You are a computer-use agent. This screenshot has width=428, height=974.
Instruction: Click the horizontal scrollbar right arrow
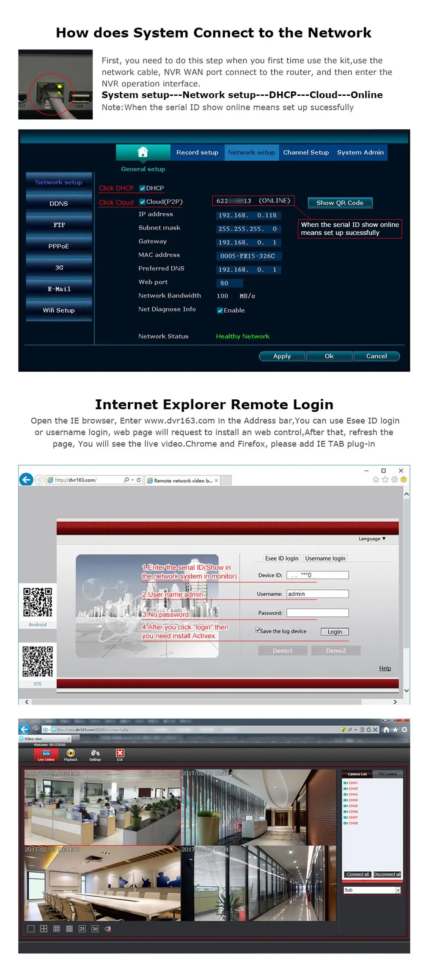(x=395, y=702)
